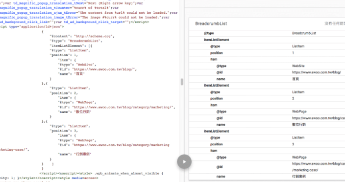Click the position value 1 in results
The height and width of the screenshot is (182, 345).
[x=293, y=53]
